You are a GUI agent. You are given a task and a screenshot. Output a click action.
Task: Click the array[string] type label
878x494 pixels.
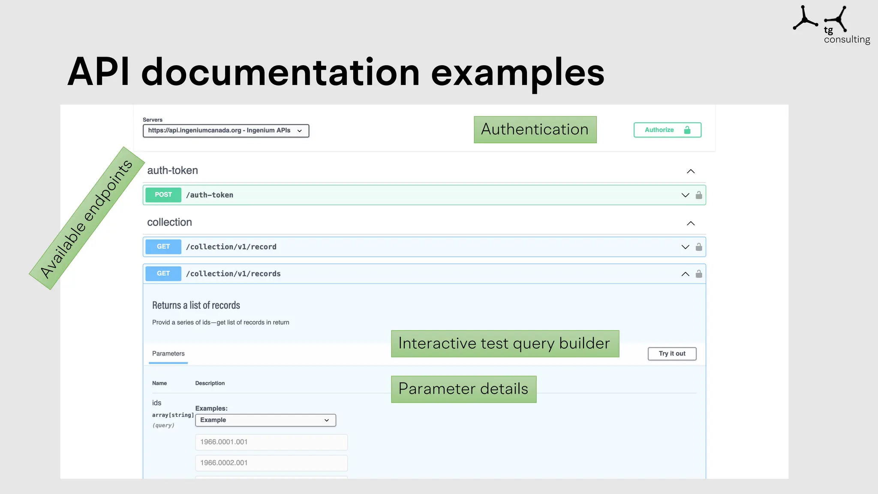click(x=173, y=415)
